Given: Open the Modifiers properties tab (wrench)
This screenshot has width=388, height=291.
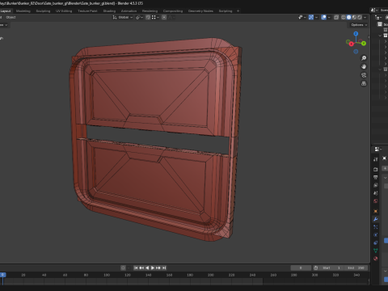Looking at the screenshot, I should pos(376,219).
